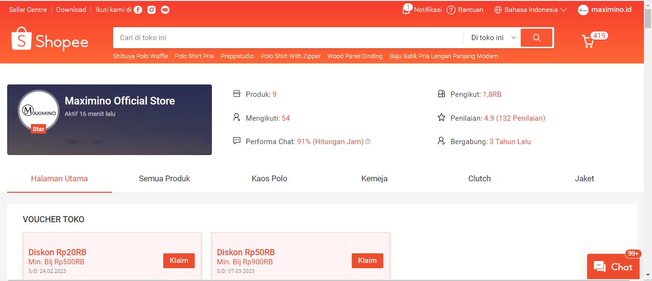Click the chat performance help icon
652x281 pixels.
[368, 142]
